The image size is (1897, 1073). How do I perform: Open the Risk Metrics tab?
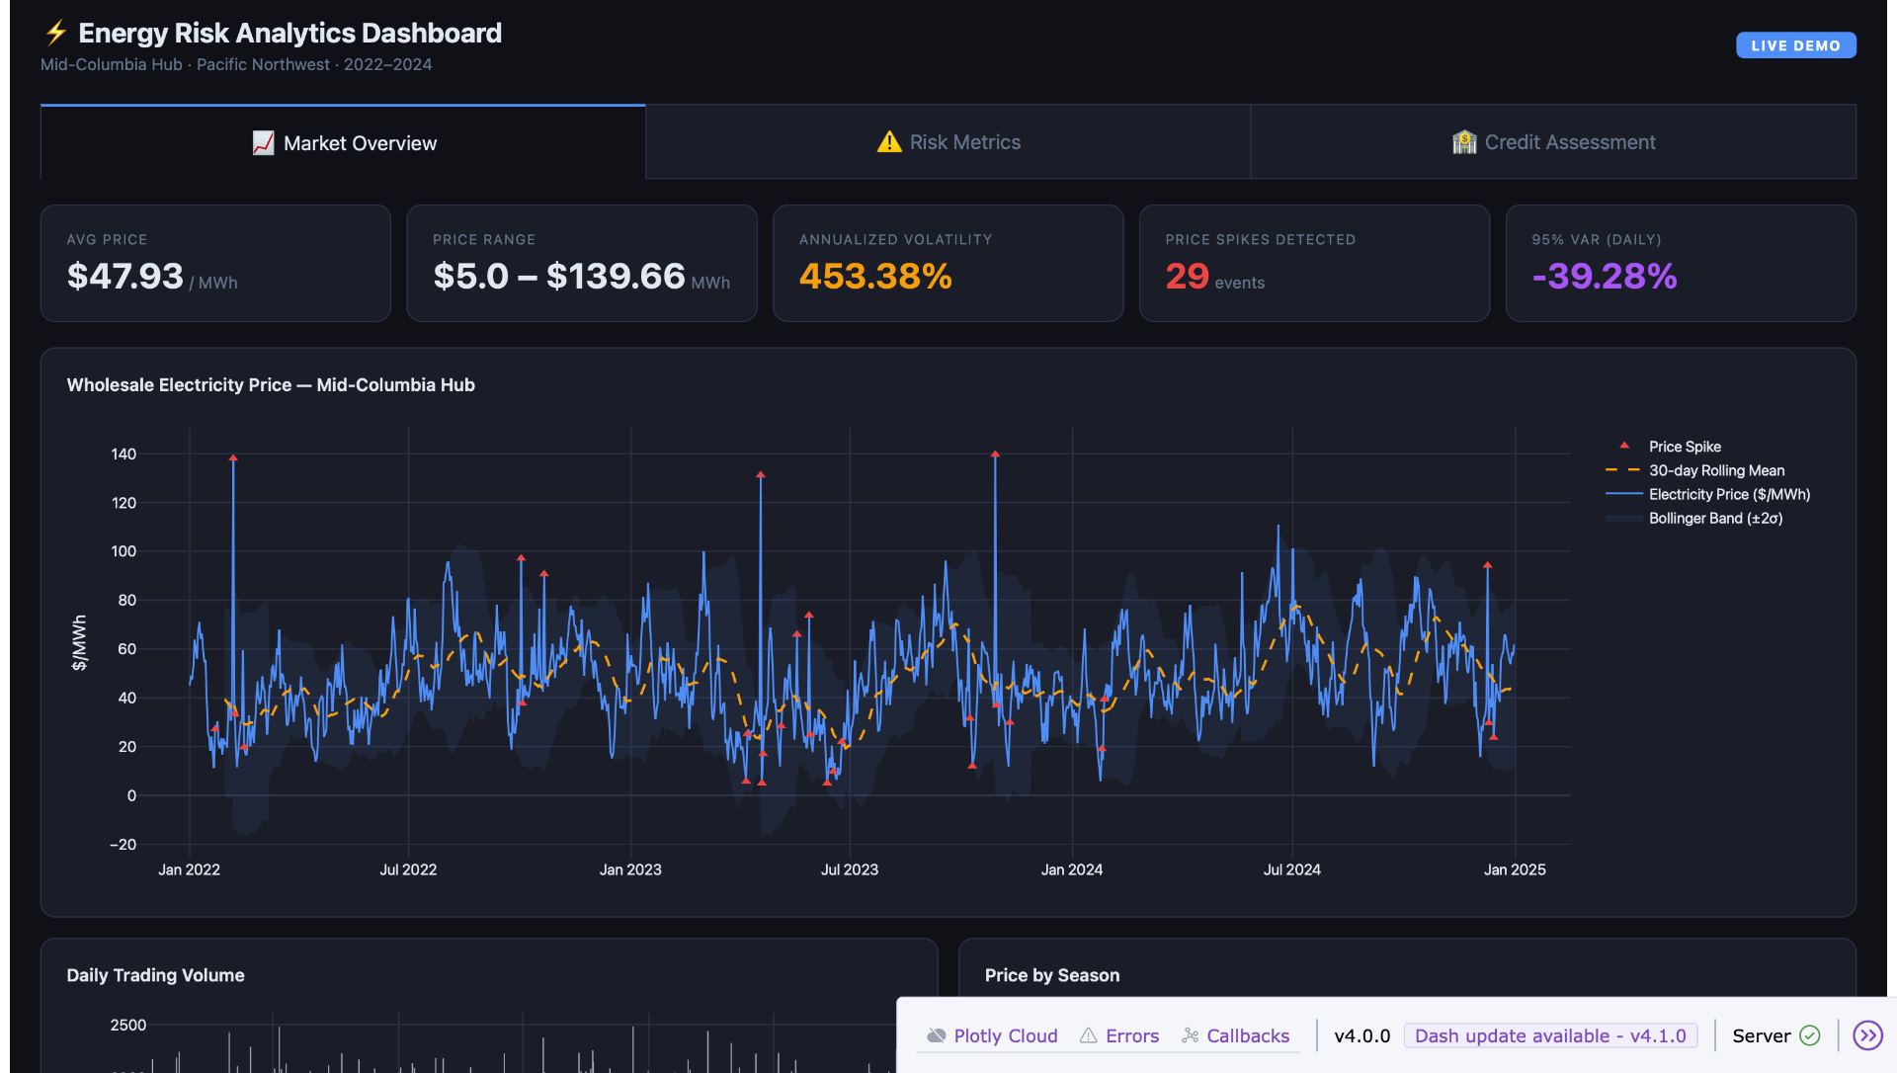click(x=948, y=142)
